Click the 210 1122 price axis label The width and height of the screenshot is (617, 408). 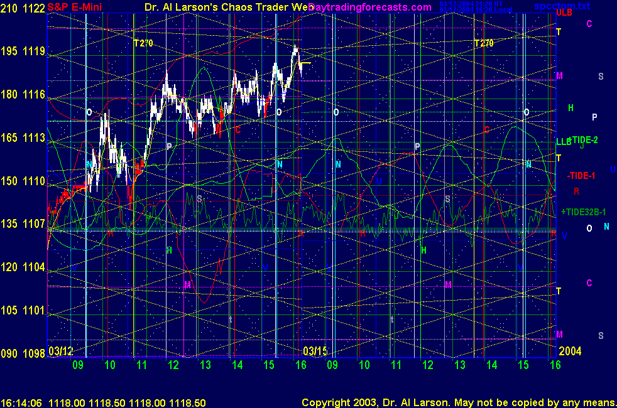pos(23,8)
